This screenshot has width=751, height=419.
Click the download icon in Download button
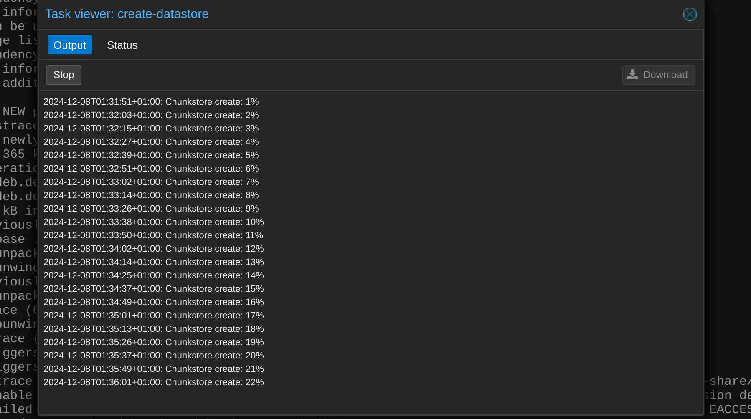[632, 75]
